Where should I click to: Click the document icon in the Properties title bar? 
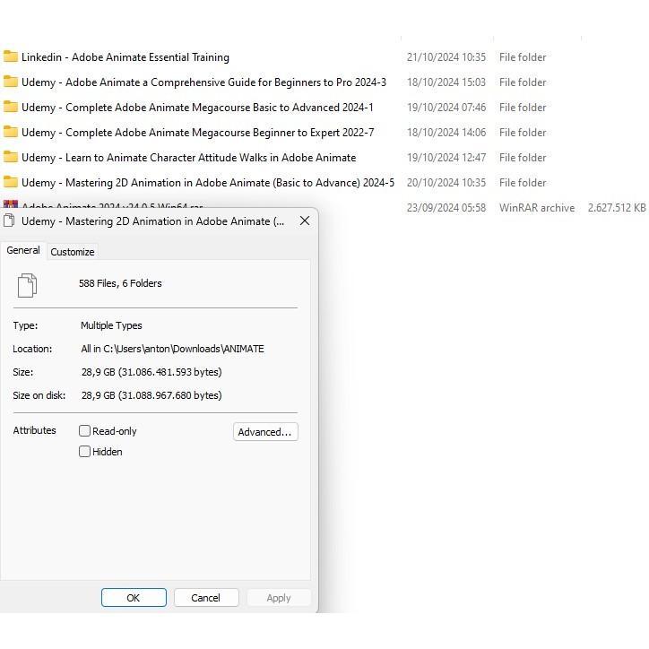click(x=9, y=221)
